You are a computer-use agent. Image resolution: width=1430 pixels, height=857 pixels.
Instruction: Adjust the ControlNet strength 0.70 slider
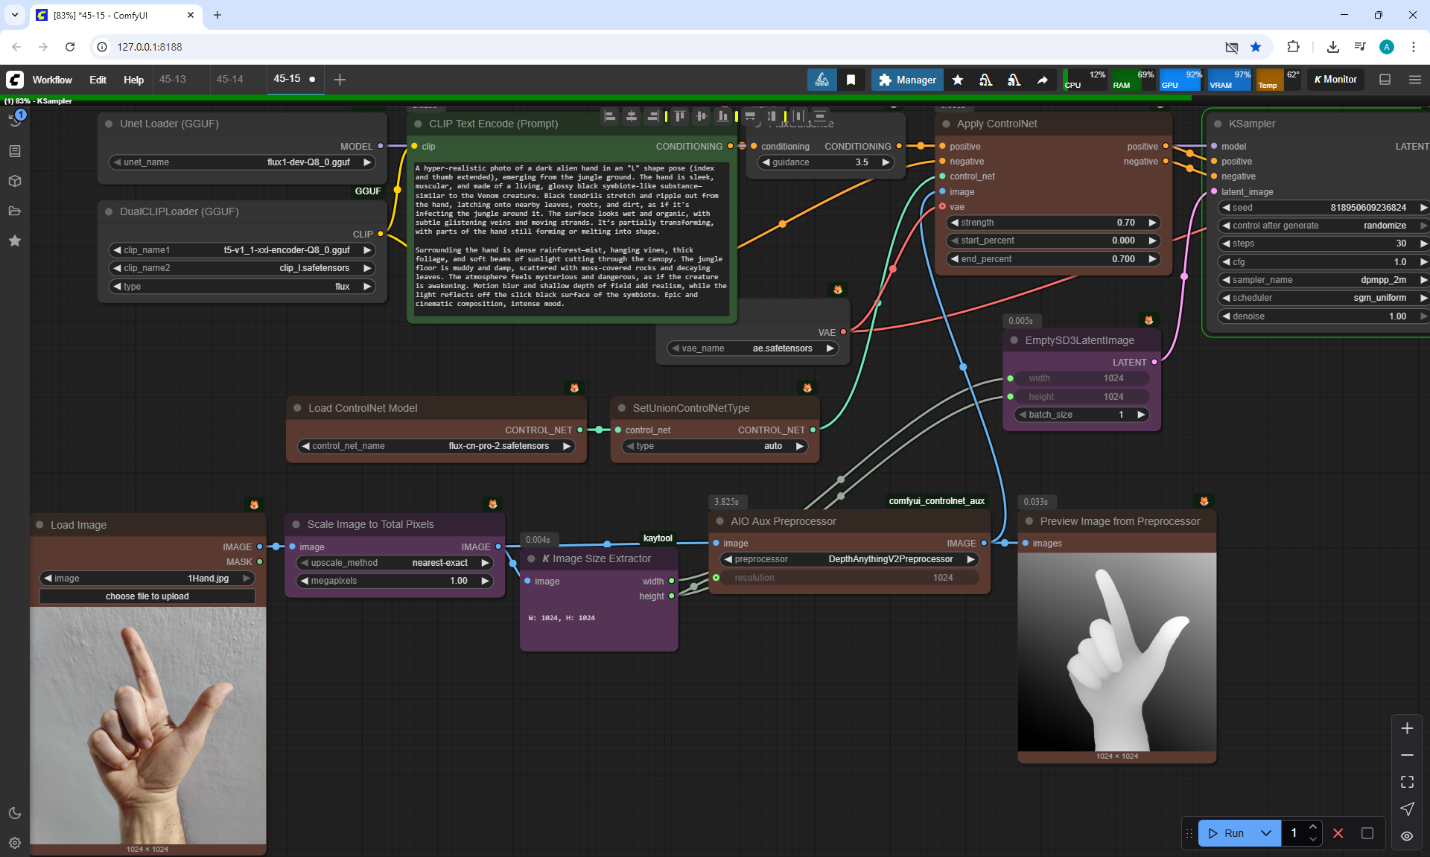[x=1053, y=223]
